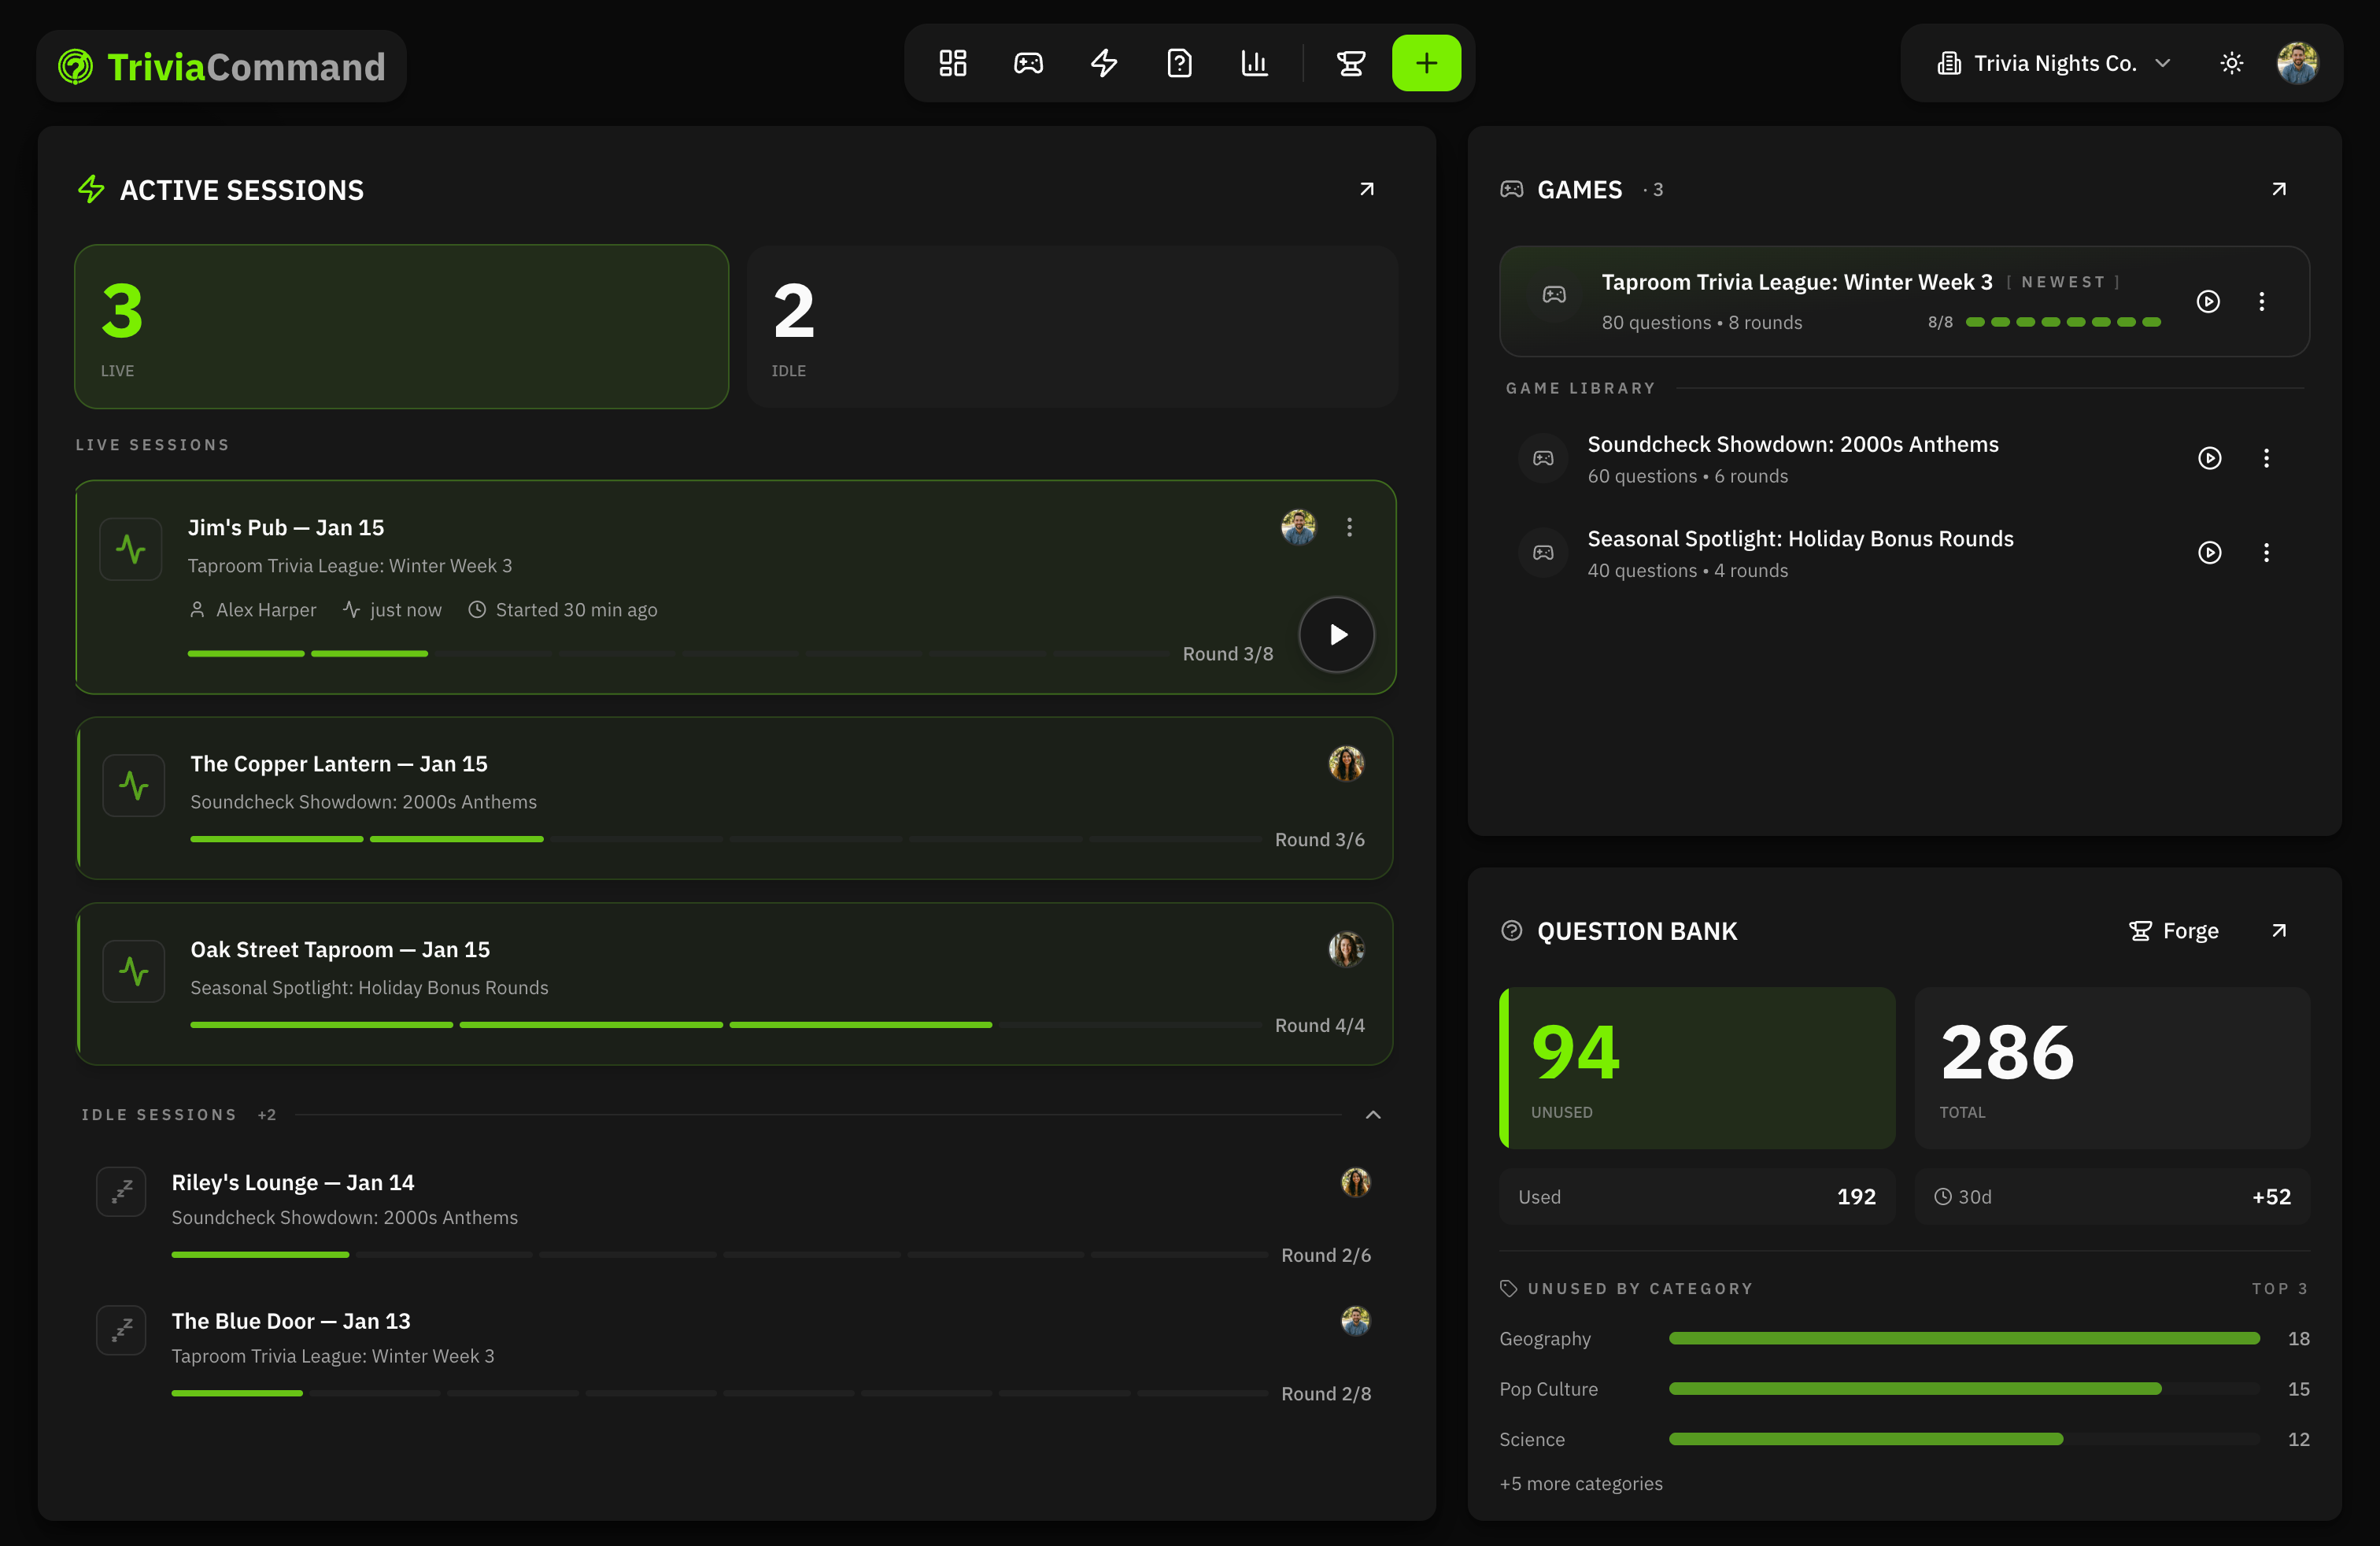Expand the Games panel via its arrow icon
The image size is (2380, 1546).
pos(2278,189)
